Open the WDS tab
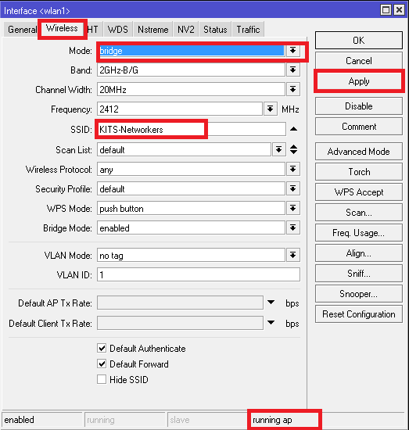Image resolution: width=409 pixels, height=430 pixels. click(118, 29)
